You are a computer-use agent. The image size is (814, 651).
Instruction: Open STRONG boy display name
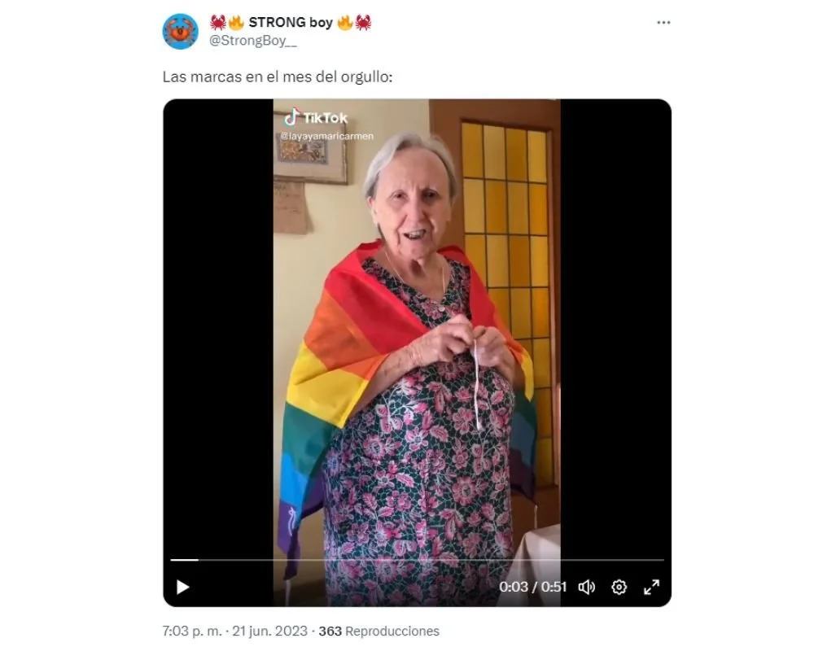click(x=291, y=22)
